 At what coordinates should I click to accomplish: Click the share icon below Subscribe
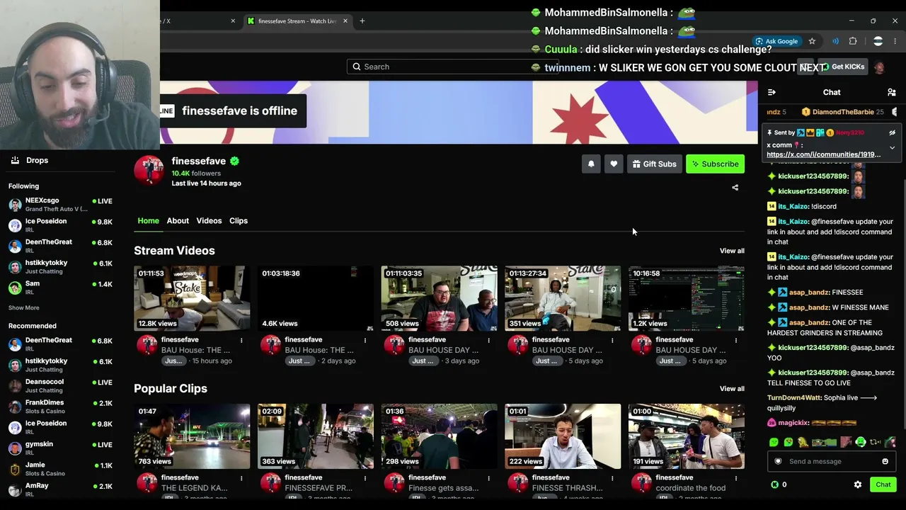click(735, 188)
